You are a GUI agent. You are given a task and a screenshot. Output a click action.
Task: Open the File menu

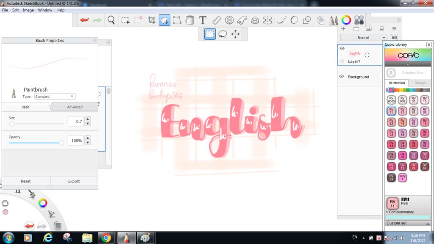click(x=5, y=10)
